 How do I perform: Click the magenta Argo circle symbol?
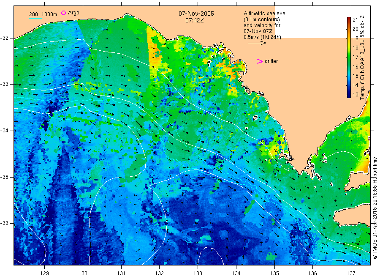tap(63, 13)
